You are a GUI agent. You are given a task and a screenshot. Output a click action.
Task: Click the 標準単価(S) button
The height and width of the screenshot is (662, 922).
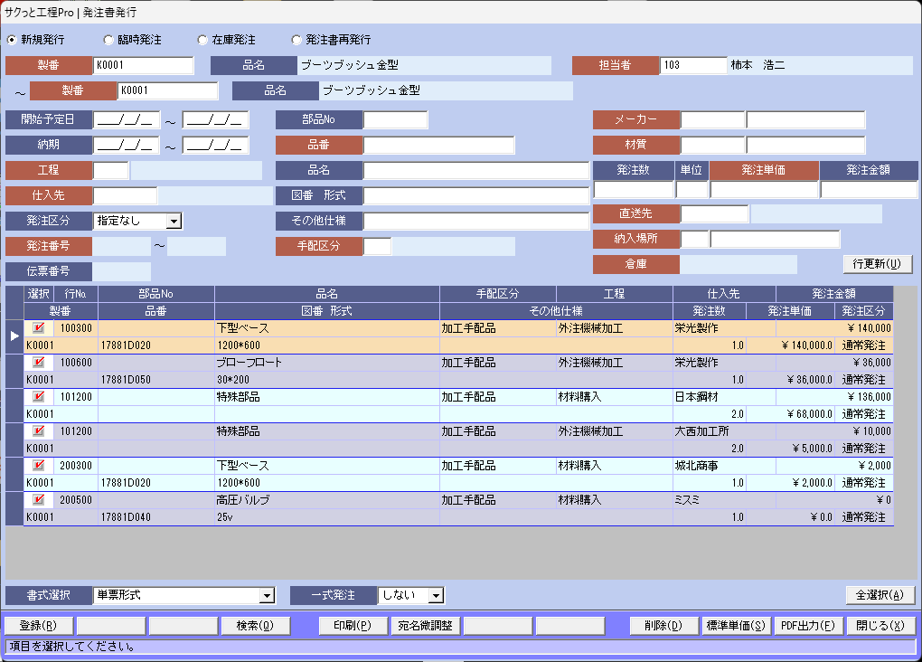(x=736, y=626)
